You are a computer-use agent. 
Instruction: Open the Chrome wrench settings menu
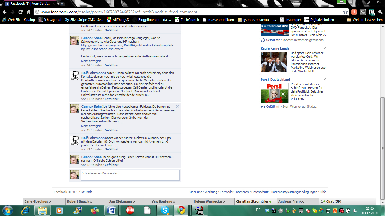click(380, 12)
